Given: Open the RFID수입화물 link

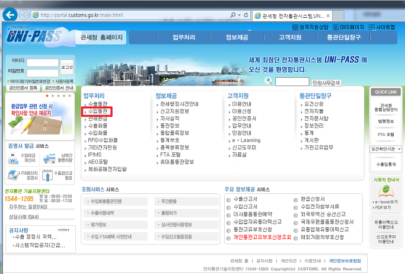Looking at the screenshot, I should pyautogui.click(x=103, y=140).
